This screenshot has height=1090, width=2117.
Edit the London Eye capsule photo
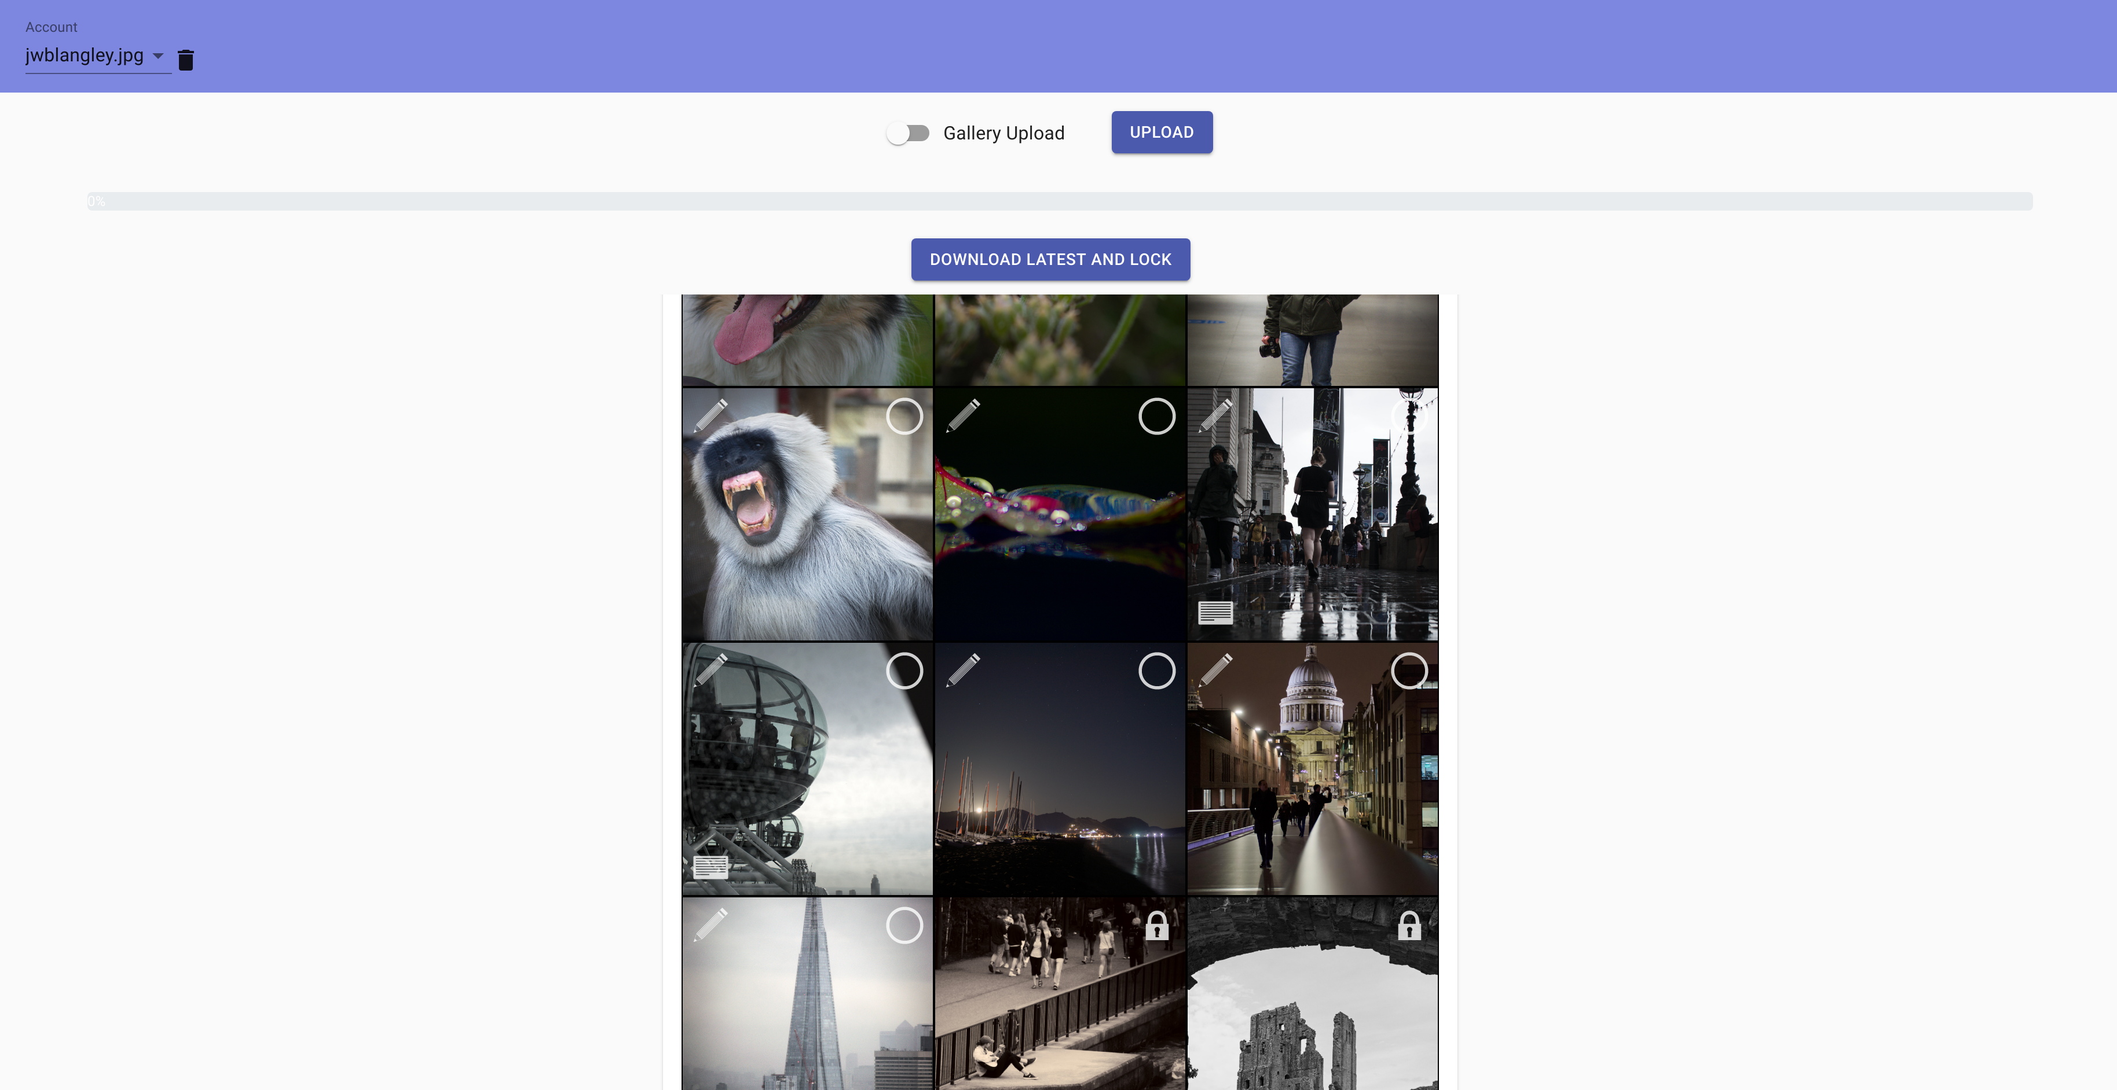click(711, 671)
